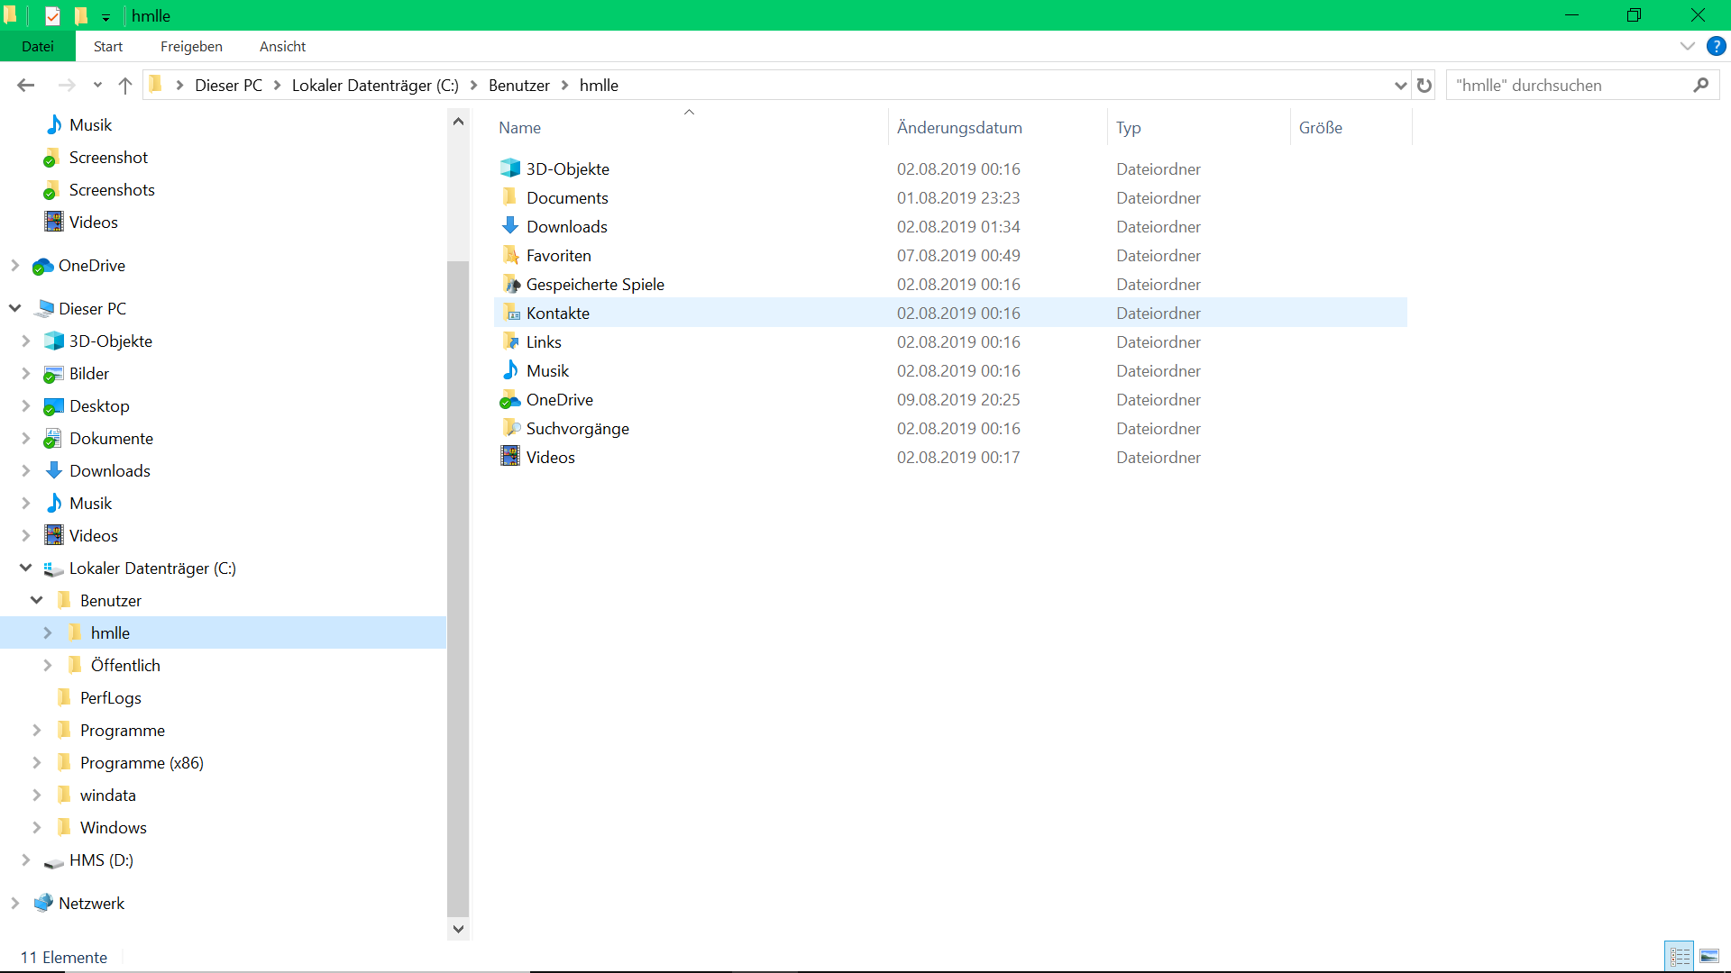Open recent locations dropdown arrow
Viewport: 1731px width, 973px height.
97,86
